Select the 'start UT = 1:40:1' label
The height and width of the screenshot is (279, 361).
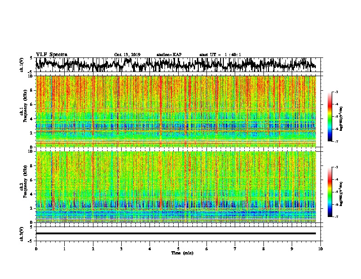tap(220, 55)
